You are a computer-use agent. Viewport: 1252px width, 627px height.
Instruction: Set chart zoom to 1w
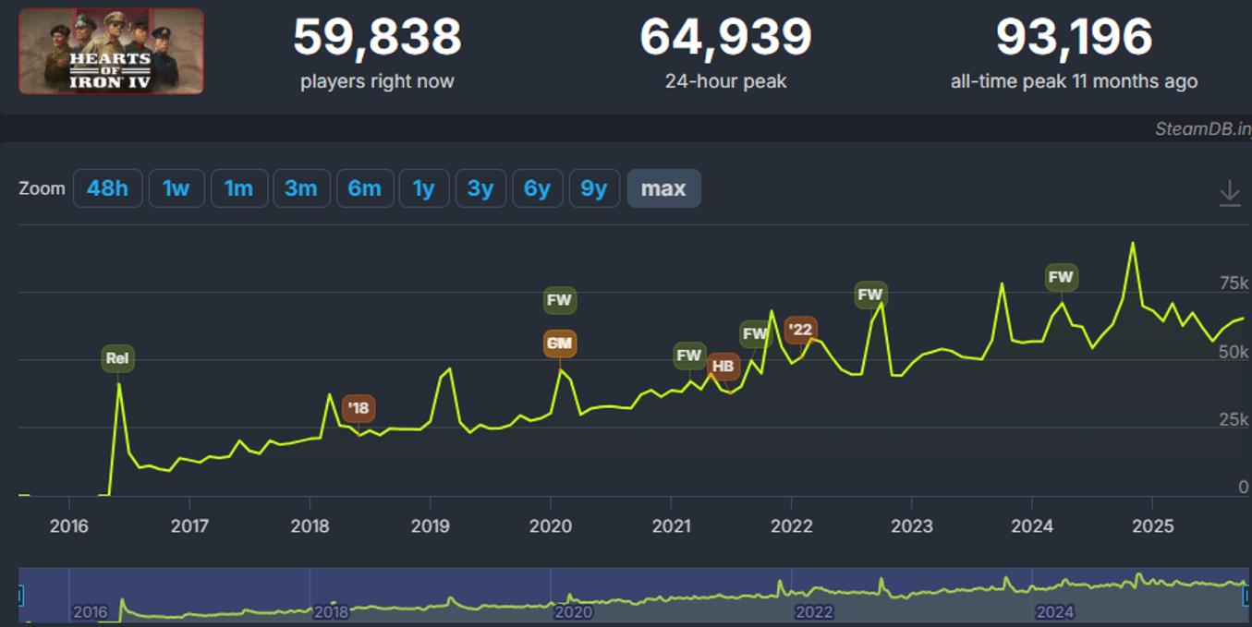pyautogui.click(x=176, y=188)
